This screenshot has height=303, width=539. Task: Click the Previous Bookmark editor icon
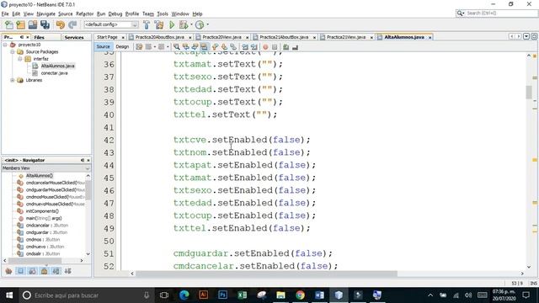point(216,47)
